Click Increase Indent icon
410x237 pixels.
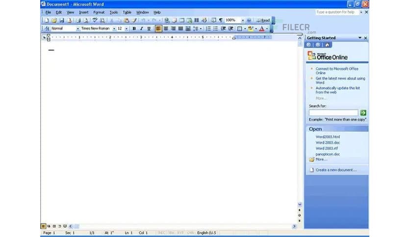coord(231,29)
